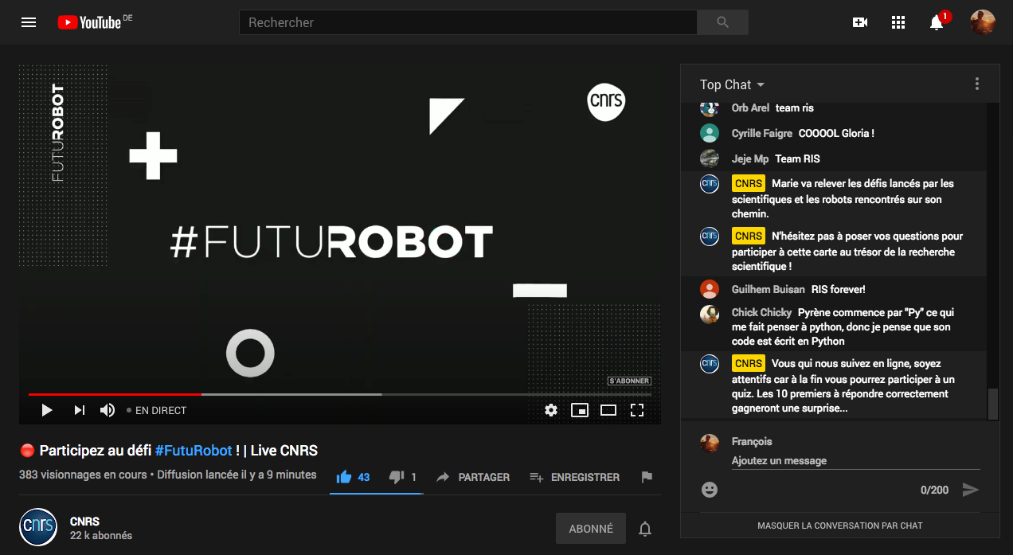Open the YouTube apps grid
Viewport: 1013px width, 555px height.
tap(898, 22)
